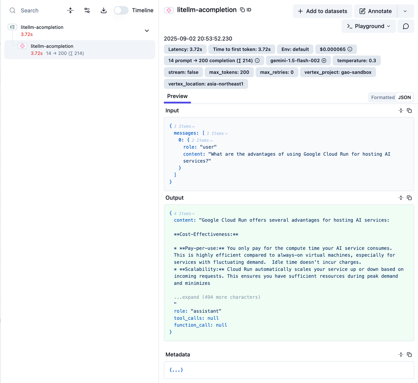Copy the observation ID

click(x=246, y=10)
